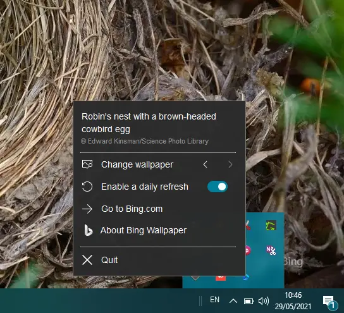Screen dimensions: 344x313
Task: Click the X icon next to Quit
Action: point(87,260)
